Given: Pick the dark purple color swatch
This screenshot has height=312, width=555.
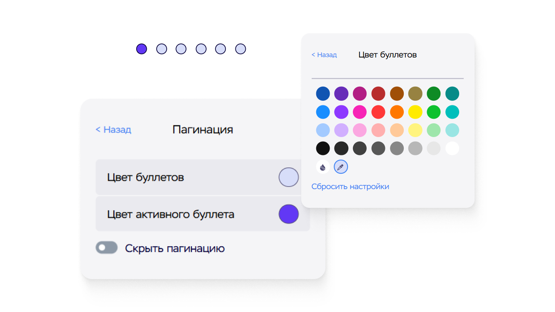Looking at the screenshot, I should [x=341, y=94].
